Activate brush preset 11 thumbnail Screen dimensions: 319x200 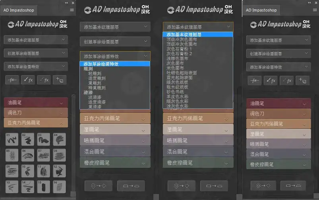point(44,171)
